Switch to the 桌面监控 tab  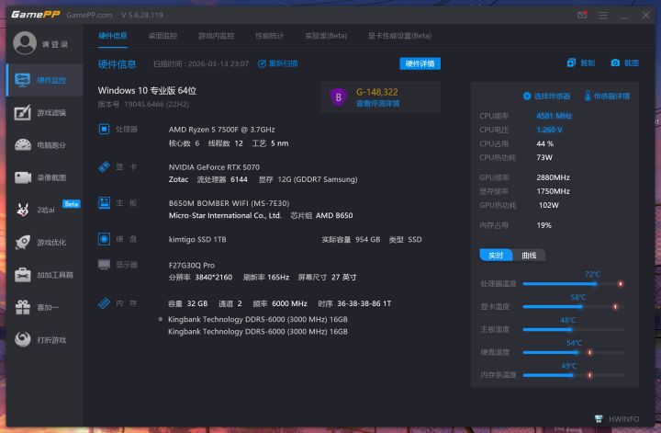tap(162, 36)
